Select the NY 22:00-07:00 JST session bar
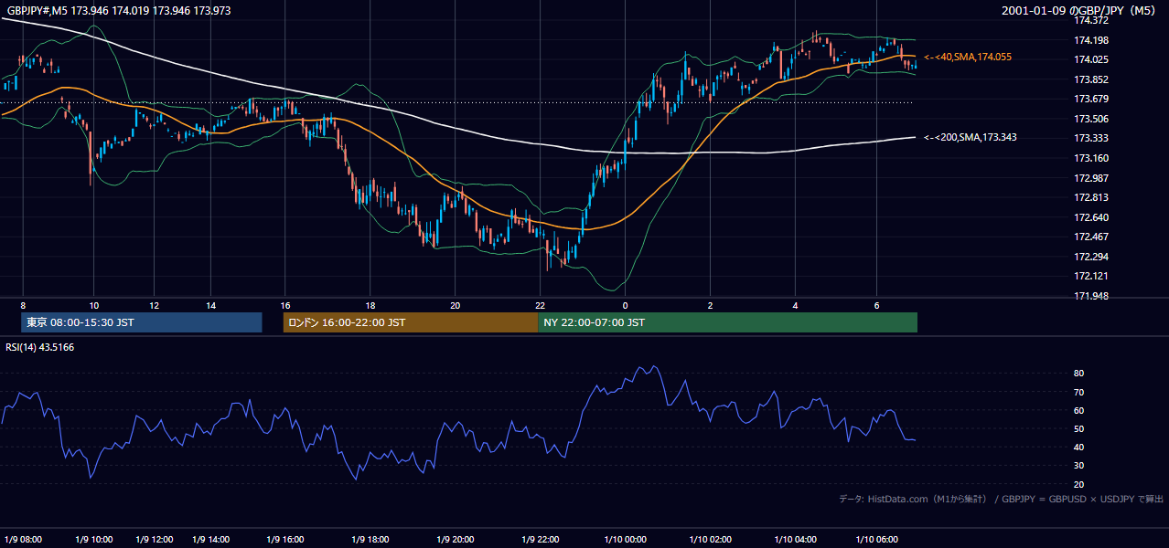The height and width of the screenshot is (548, 1169). pyautogui.click(x=728, y=322)
